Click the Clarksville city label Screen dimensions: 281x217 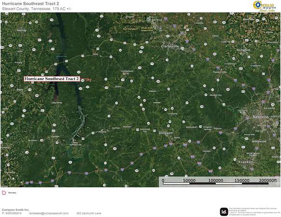pyautogui.click(x=170, y=46)
